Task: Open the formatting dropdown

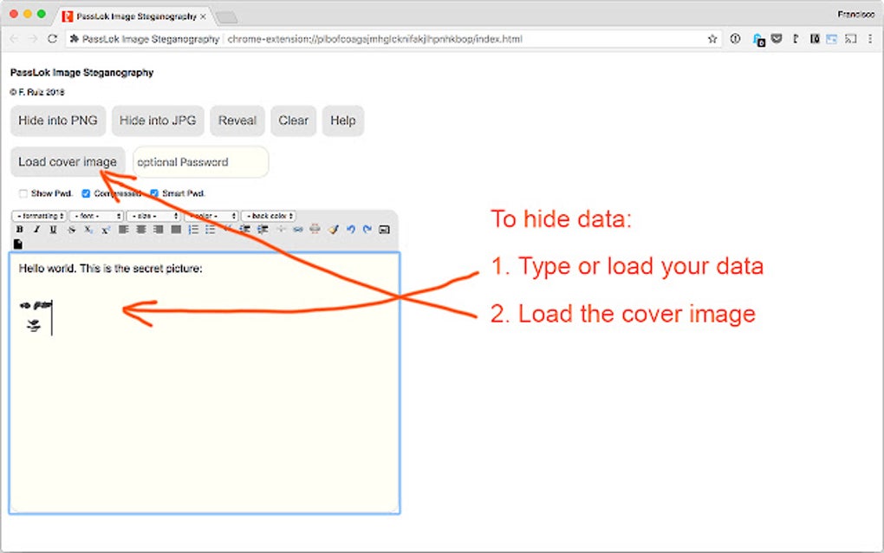Action: pyautogui.click(x=38, y=215)
